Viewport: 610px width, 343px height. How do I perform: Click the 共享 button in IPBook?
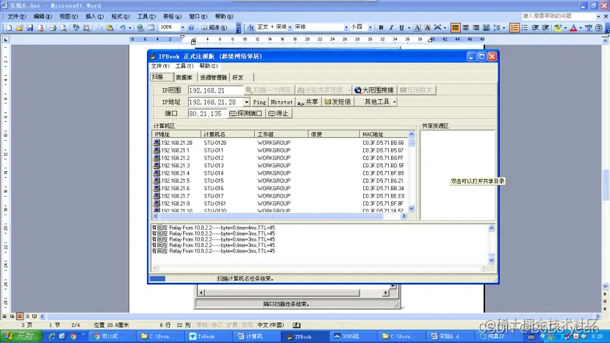(x=308, y=102)
